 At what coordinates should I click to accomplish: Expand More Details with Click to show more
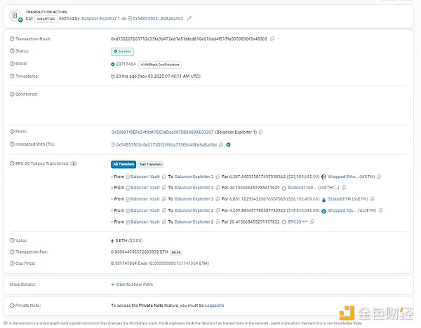click(132, 285)
